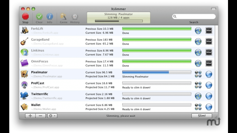
Task: Select the ProfCast app icon
Action: [x=25, y=85]
